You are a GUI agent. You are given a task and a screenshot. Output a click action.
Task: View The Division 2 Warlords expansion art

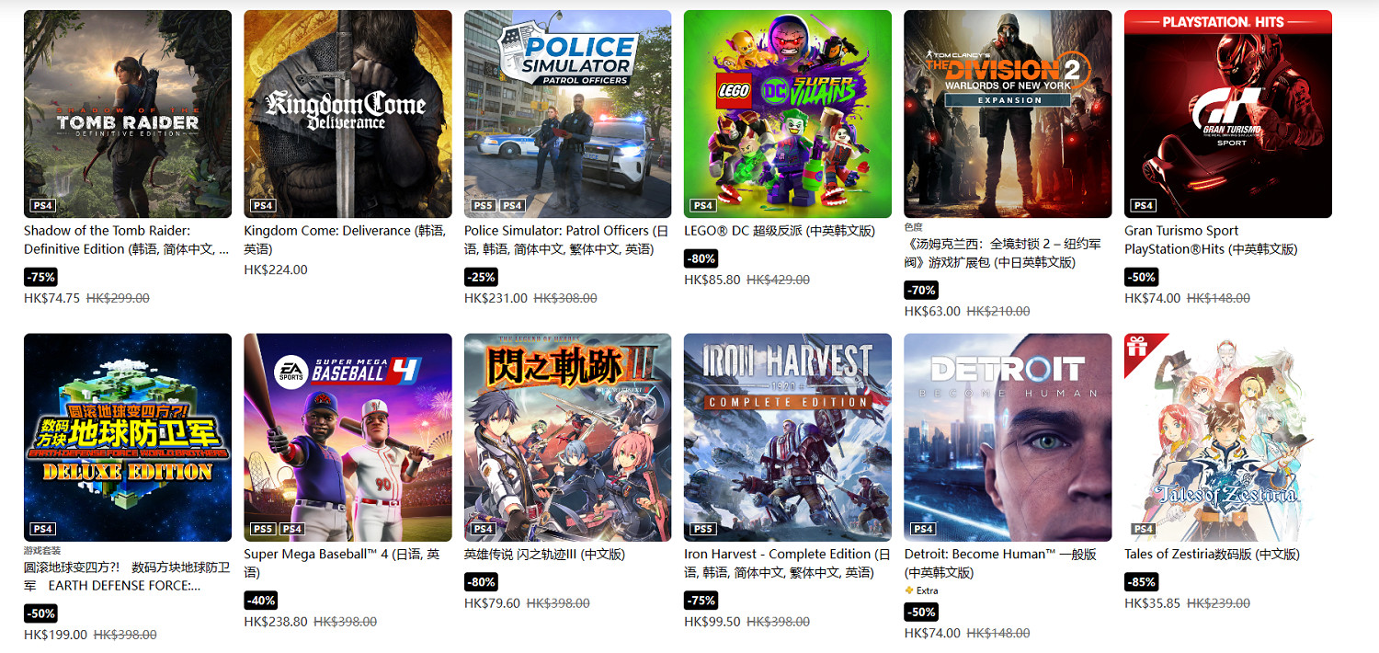point(1009,114)
